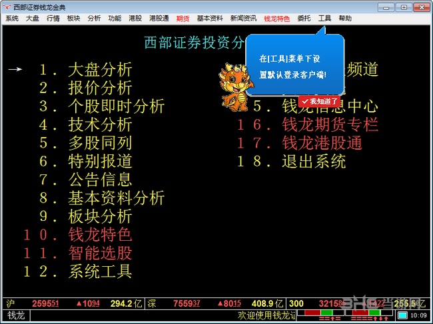Viewport: 433px width, 324px height.
Task: Select 3. 个股即时分析 entry
Action: coord(102,106)
